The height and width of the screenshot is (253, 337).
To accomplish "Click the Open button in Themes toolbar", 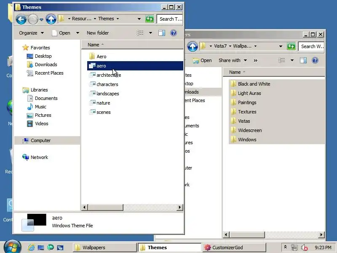I will click(61, 33).
